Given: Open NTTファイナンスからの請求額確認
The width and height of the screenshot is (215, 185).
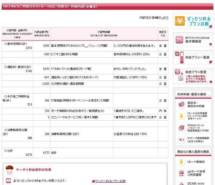Looking at the screenshot, I should tap(193, 40).
